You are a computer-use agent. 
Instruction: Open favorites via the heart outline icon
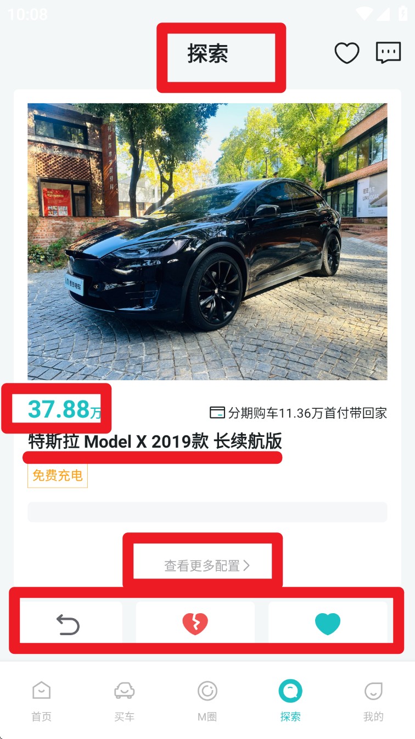pos(347,53)
